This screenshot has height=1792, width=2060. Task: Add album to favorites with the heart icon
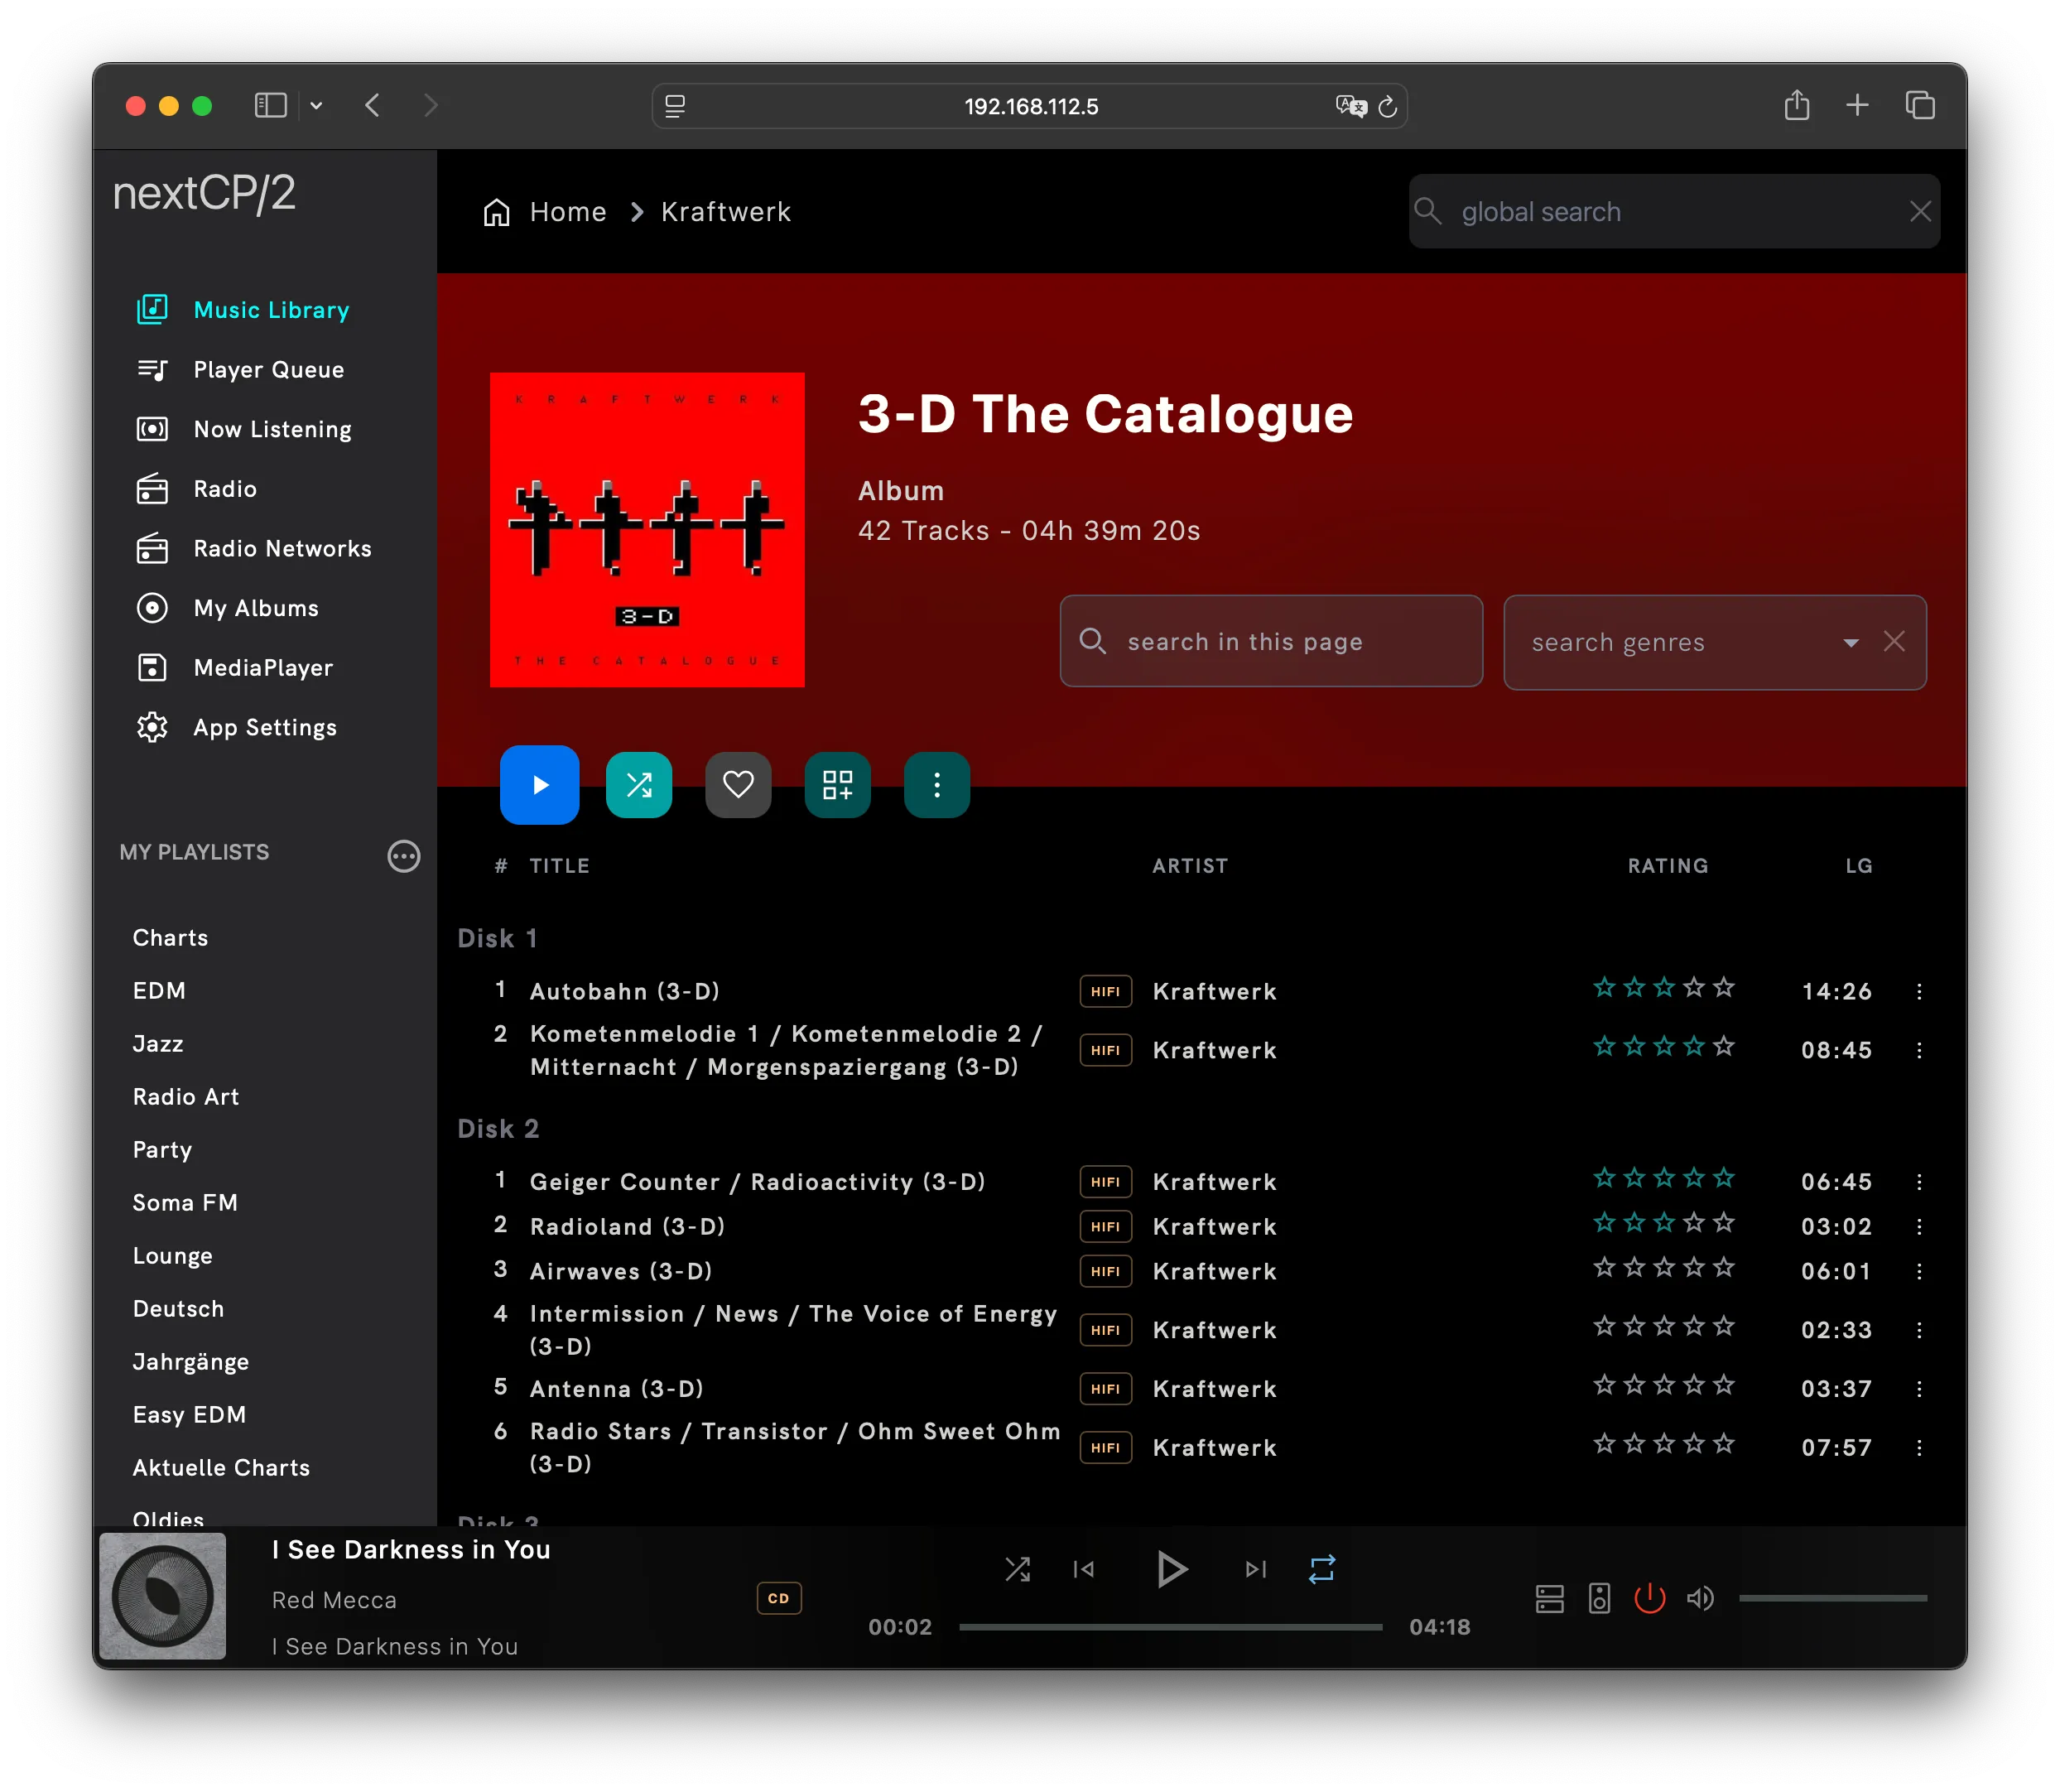[738, 785]
